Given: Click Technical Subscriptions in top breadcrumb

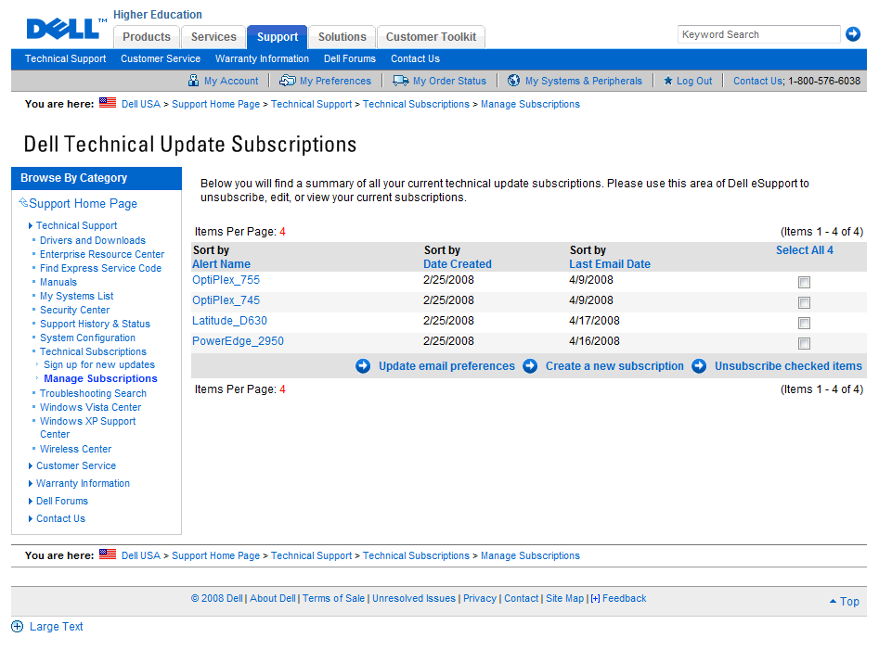Looking at the screenshot, I should [416, 104].
